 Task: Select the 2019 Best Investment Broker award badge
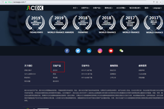click(35, 23)
